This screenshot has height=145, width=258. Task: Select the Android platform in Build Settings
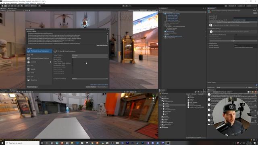[x=39, y=62]
